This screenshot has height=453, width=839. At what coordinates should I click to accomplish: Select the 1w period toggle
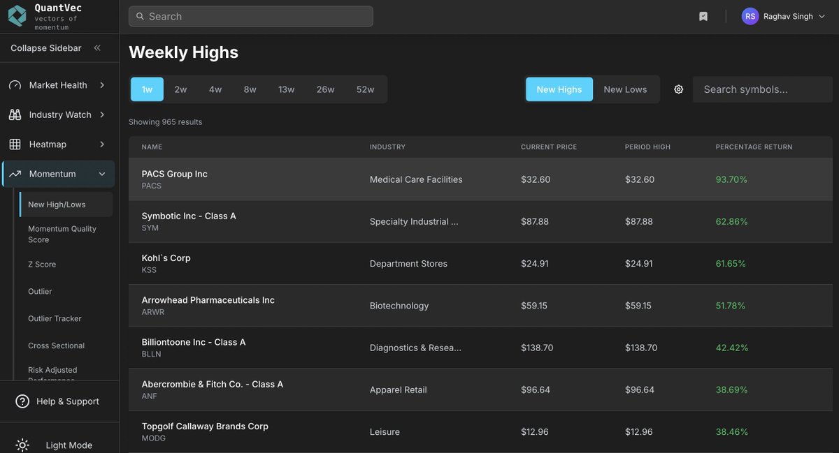(x=147, y=89)
